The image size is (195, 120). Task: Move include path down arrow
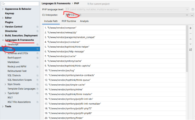coord(190,44)
